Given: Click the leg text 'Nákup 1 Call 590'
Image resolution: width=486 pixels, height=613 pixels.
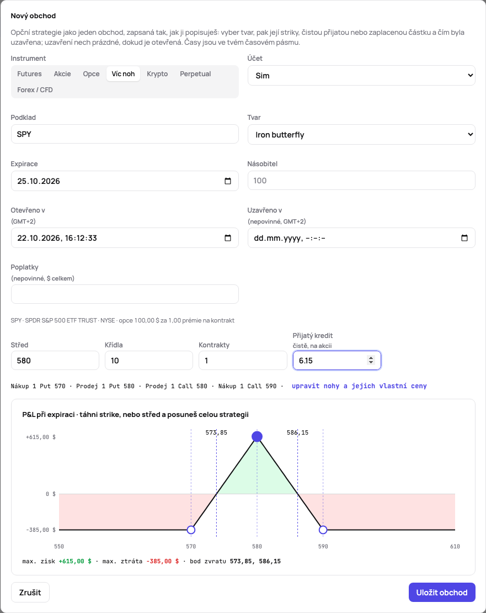Looking at the screenshot, I should pos(248,386).
